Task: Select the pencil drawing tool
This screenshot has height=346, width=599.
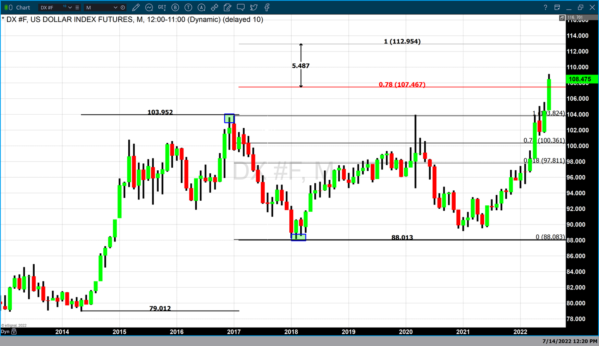Action: tap(136, 7)
